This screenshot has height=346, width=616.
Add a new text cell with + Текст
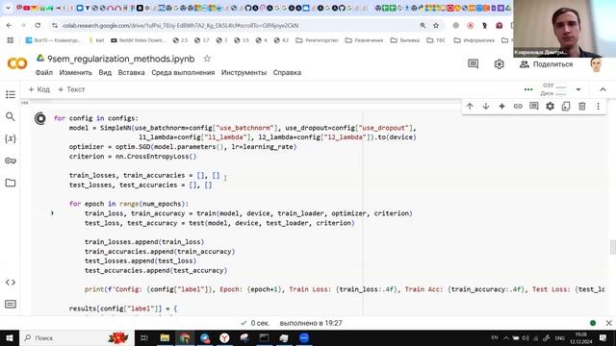coord(71,89)
